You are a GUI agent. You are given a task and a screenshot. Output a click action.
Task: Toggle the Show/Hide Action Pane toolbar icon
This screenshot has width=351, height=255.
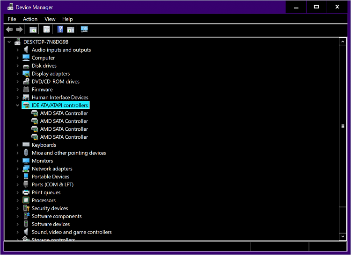coord(71,29)
